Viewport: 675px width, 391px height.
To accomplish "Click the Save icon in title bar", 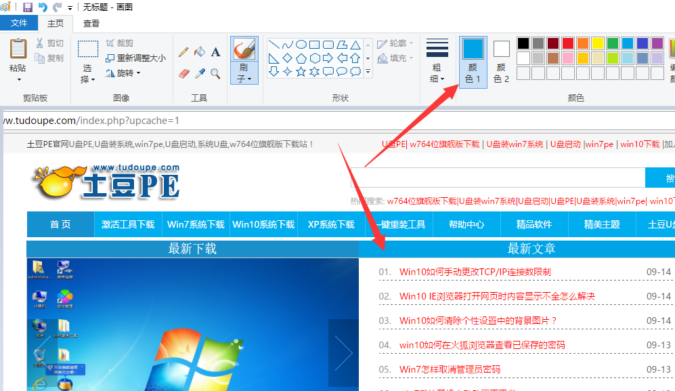I will [x=28, y=7].
